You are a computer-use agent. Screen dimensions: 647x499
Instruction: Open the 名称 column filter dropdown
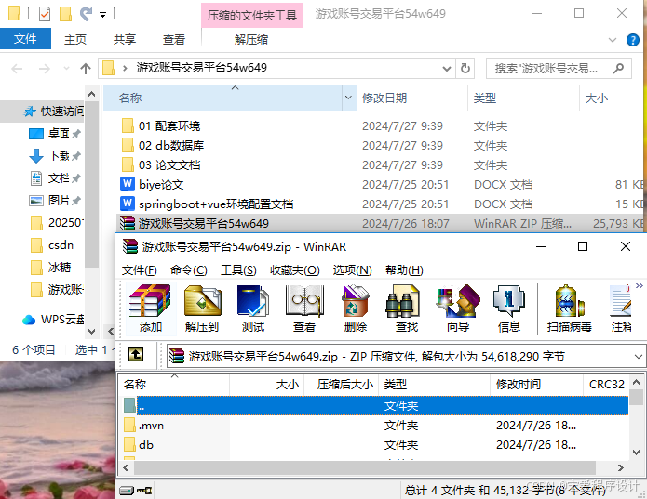[x=349, y=98]
